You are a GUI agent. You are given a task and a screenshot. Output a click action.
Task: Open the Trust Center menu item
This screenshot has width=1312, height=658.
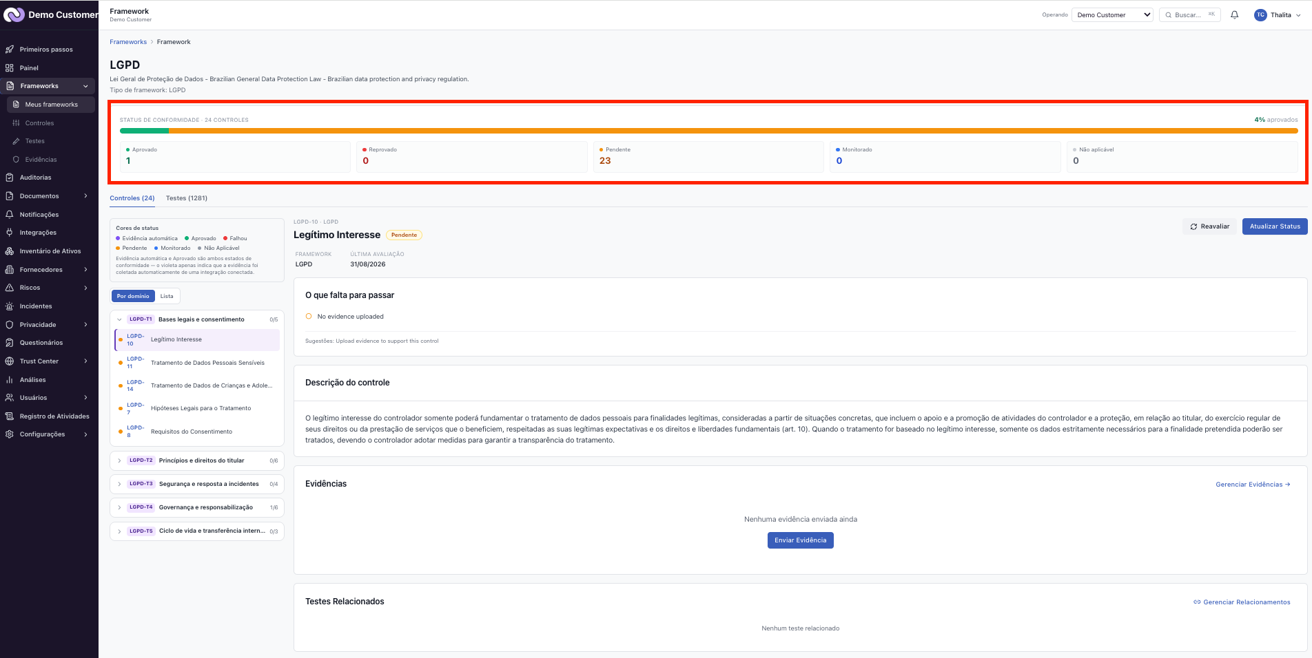pos(48,361)
